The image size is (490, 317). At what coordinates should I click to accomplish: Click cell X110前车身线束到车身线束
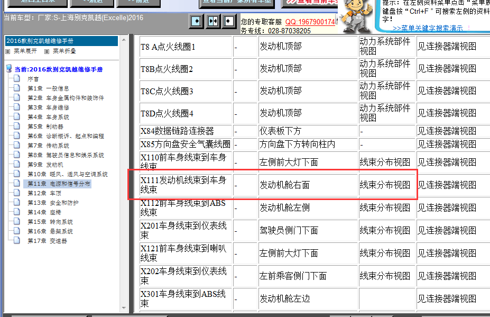point(186,162)
